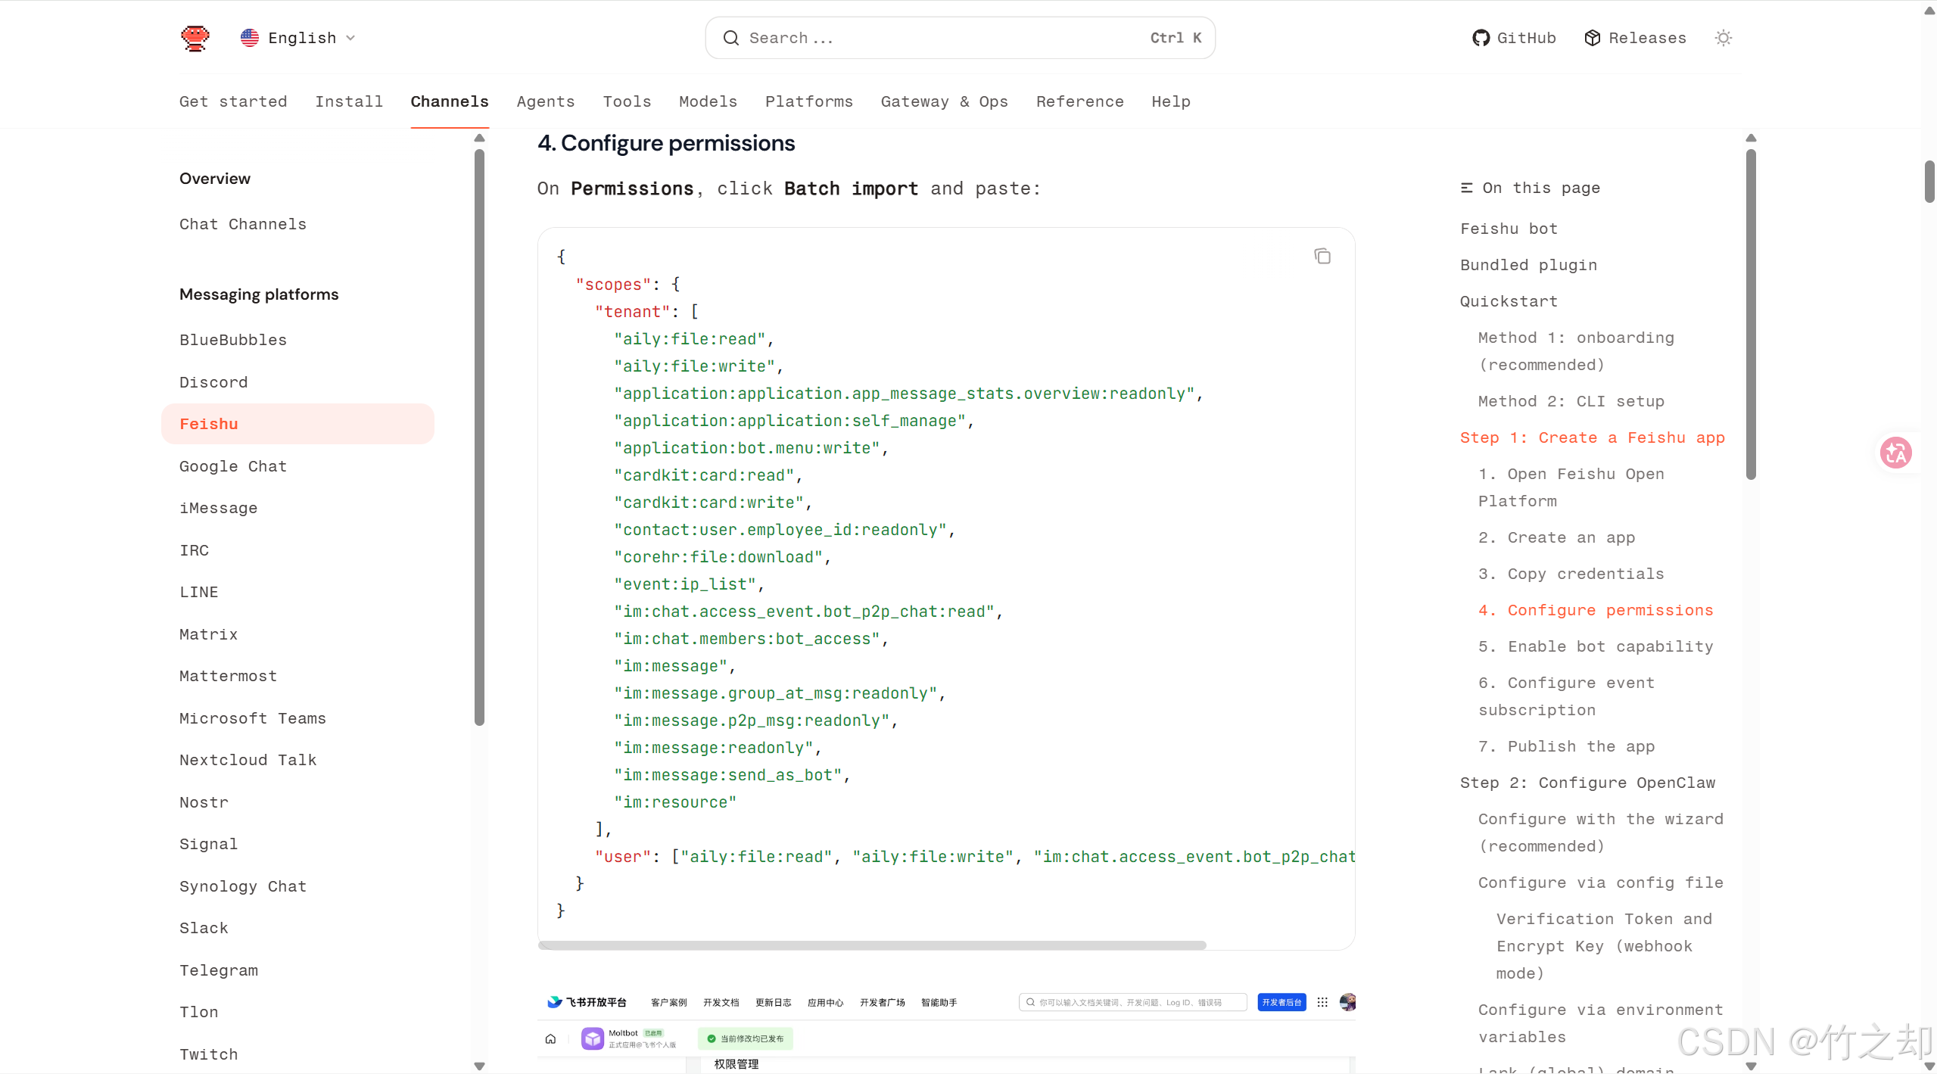Copy the permissions JSON code block
Image resolution: width=1937 pixels, height=1074 pixels.
[x=1322, y=257]
